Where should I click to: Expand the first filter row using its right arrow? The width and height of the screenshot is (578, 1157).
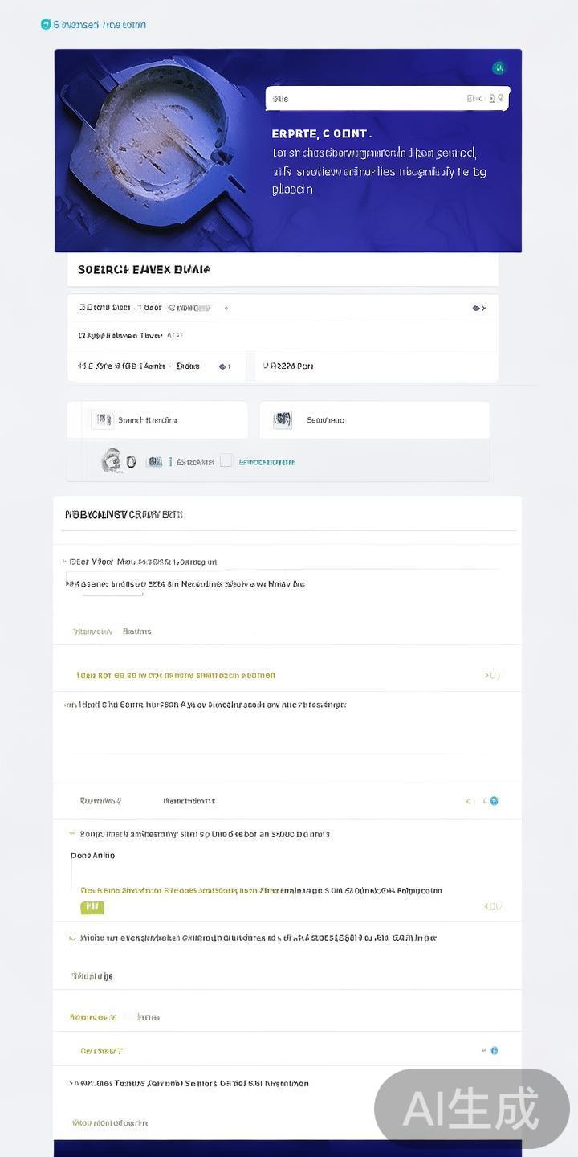pos(478,308)
